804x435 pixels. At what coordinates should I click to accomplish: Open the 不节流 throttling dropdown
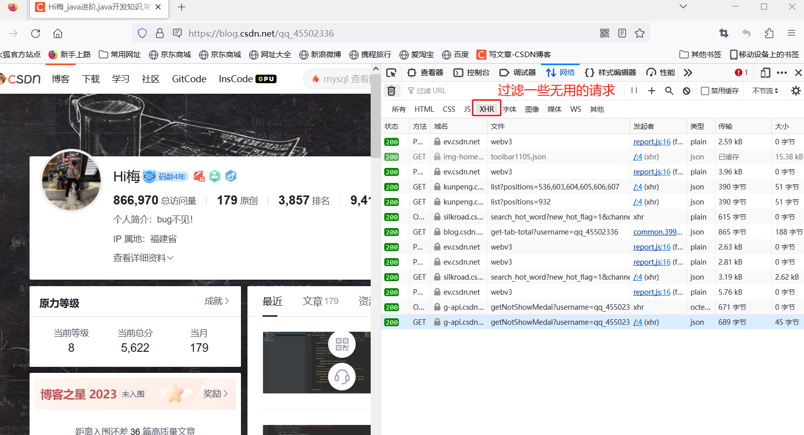click(765, 91)
